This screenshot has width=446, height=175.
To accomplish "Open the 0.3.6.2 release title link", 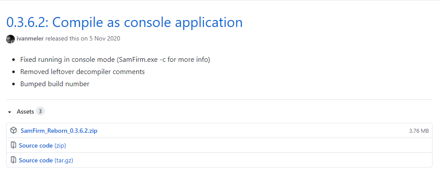I will (x=124, y=23).
